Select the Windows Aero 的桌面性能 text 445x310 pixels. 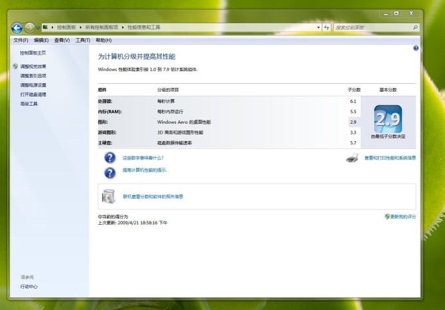[184, 122]
